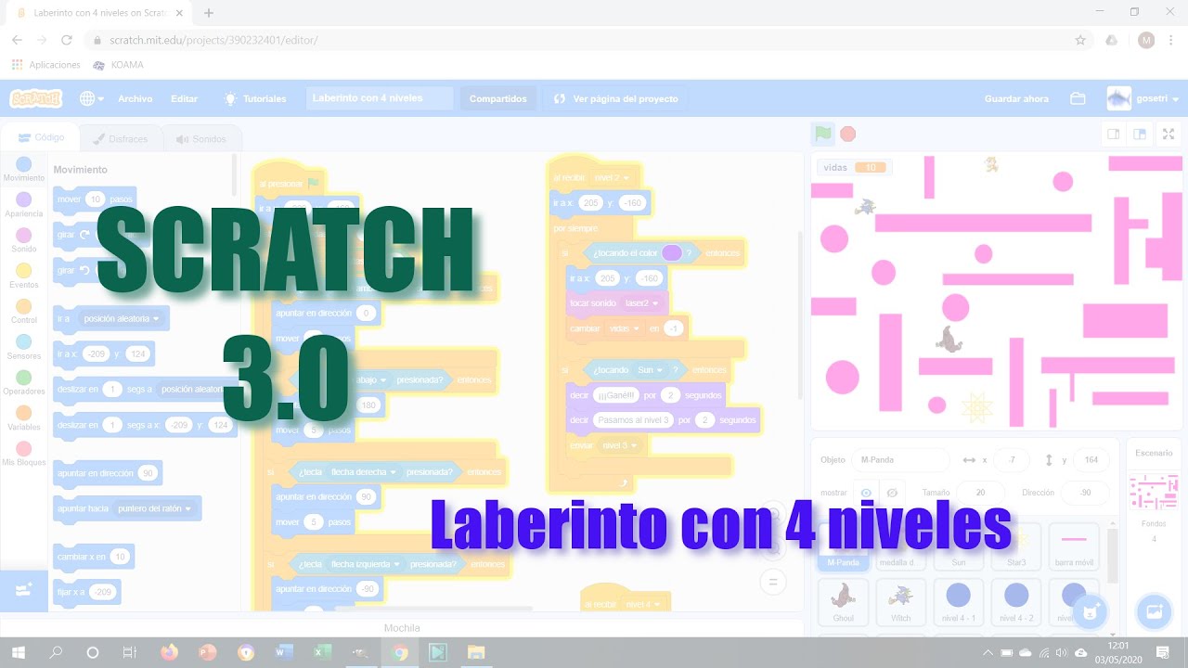This screenshot has width=1188, height=668.
Task: Open the gosetri account menu
Action: point(1142,98)
